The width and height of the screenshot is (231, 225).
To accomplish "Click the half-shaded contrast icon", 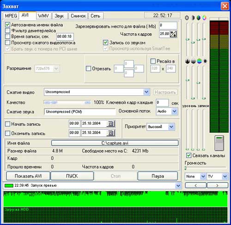I will (x=193, y=18).
